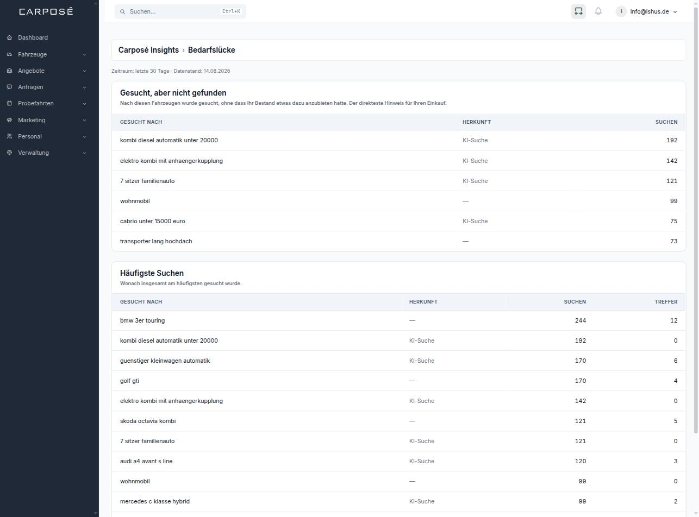Click the Suchen search field
Viewport: 699px width, 517px height.
(x=180, y=11)
